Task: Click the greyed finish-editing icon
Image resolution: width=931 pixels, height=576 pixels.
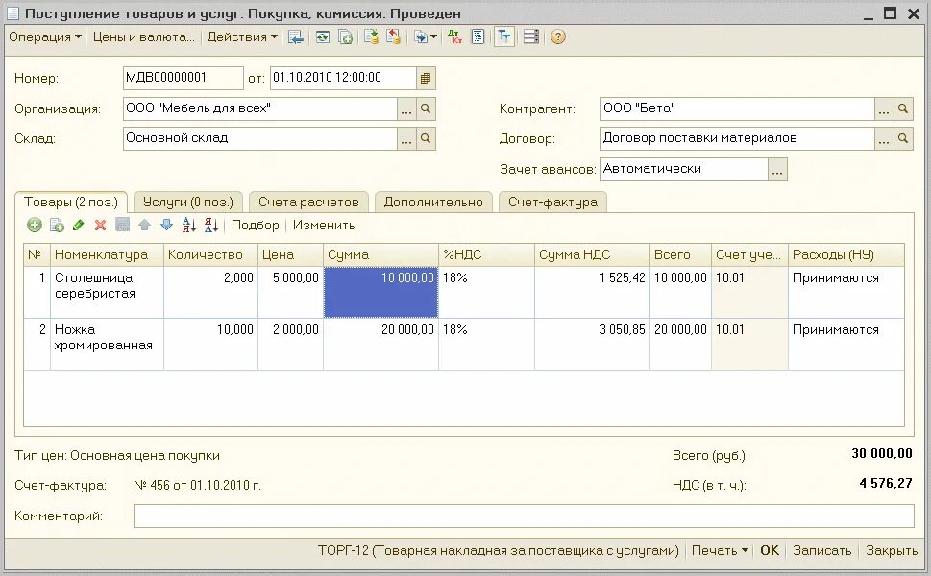Action: pos(122,225)
